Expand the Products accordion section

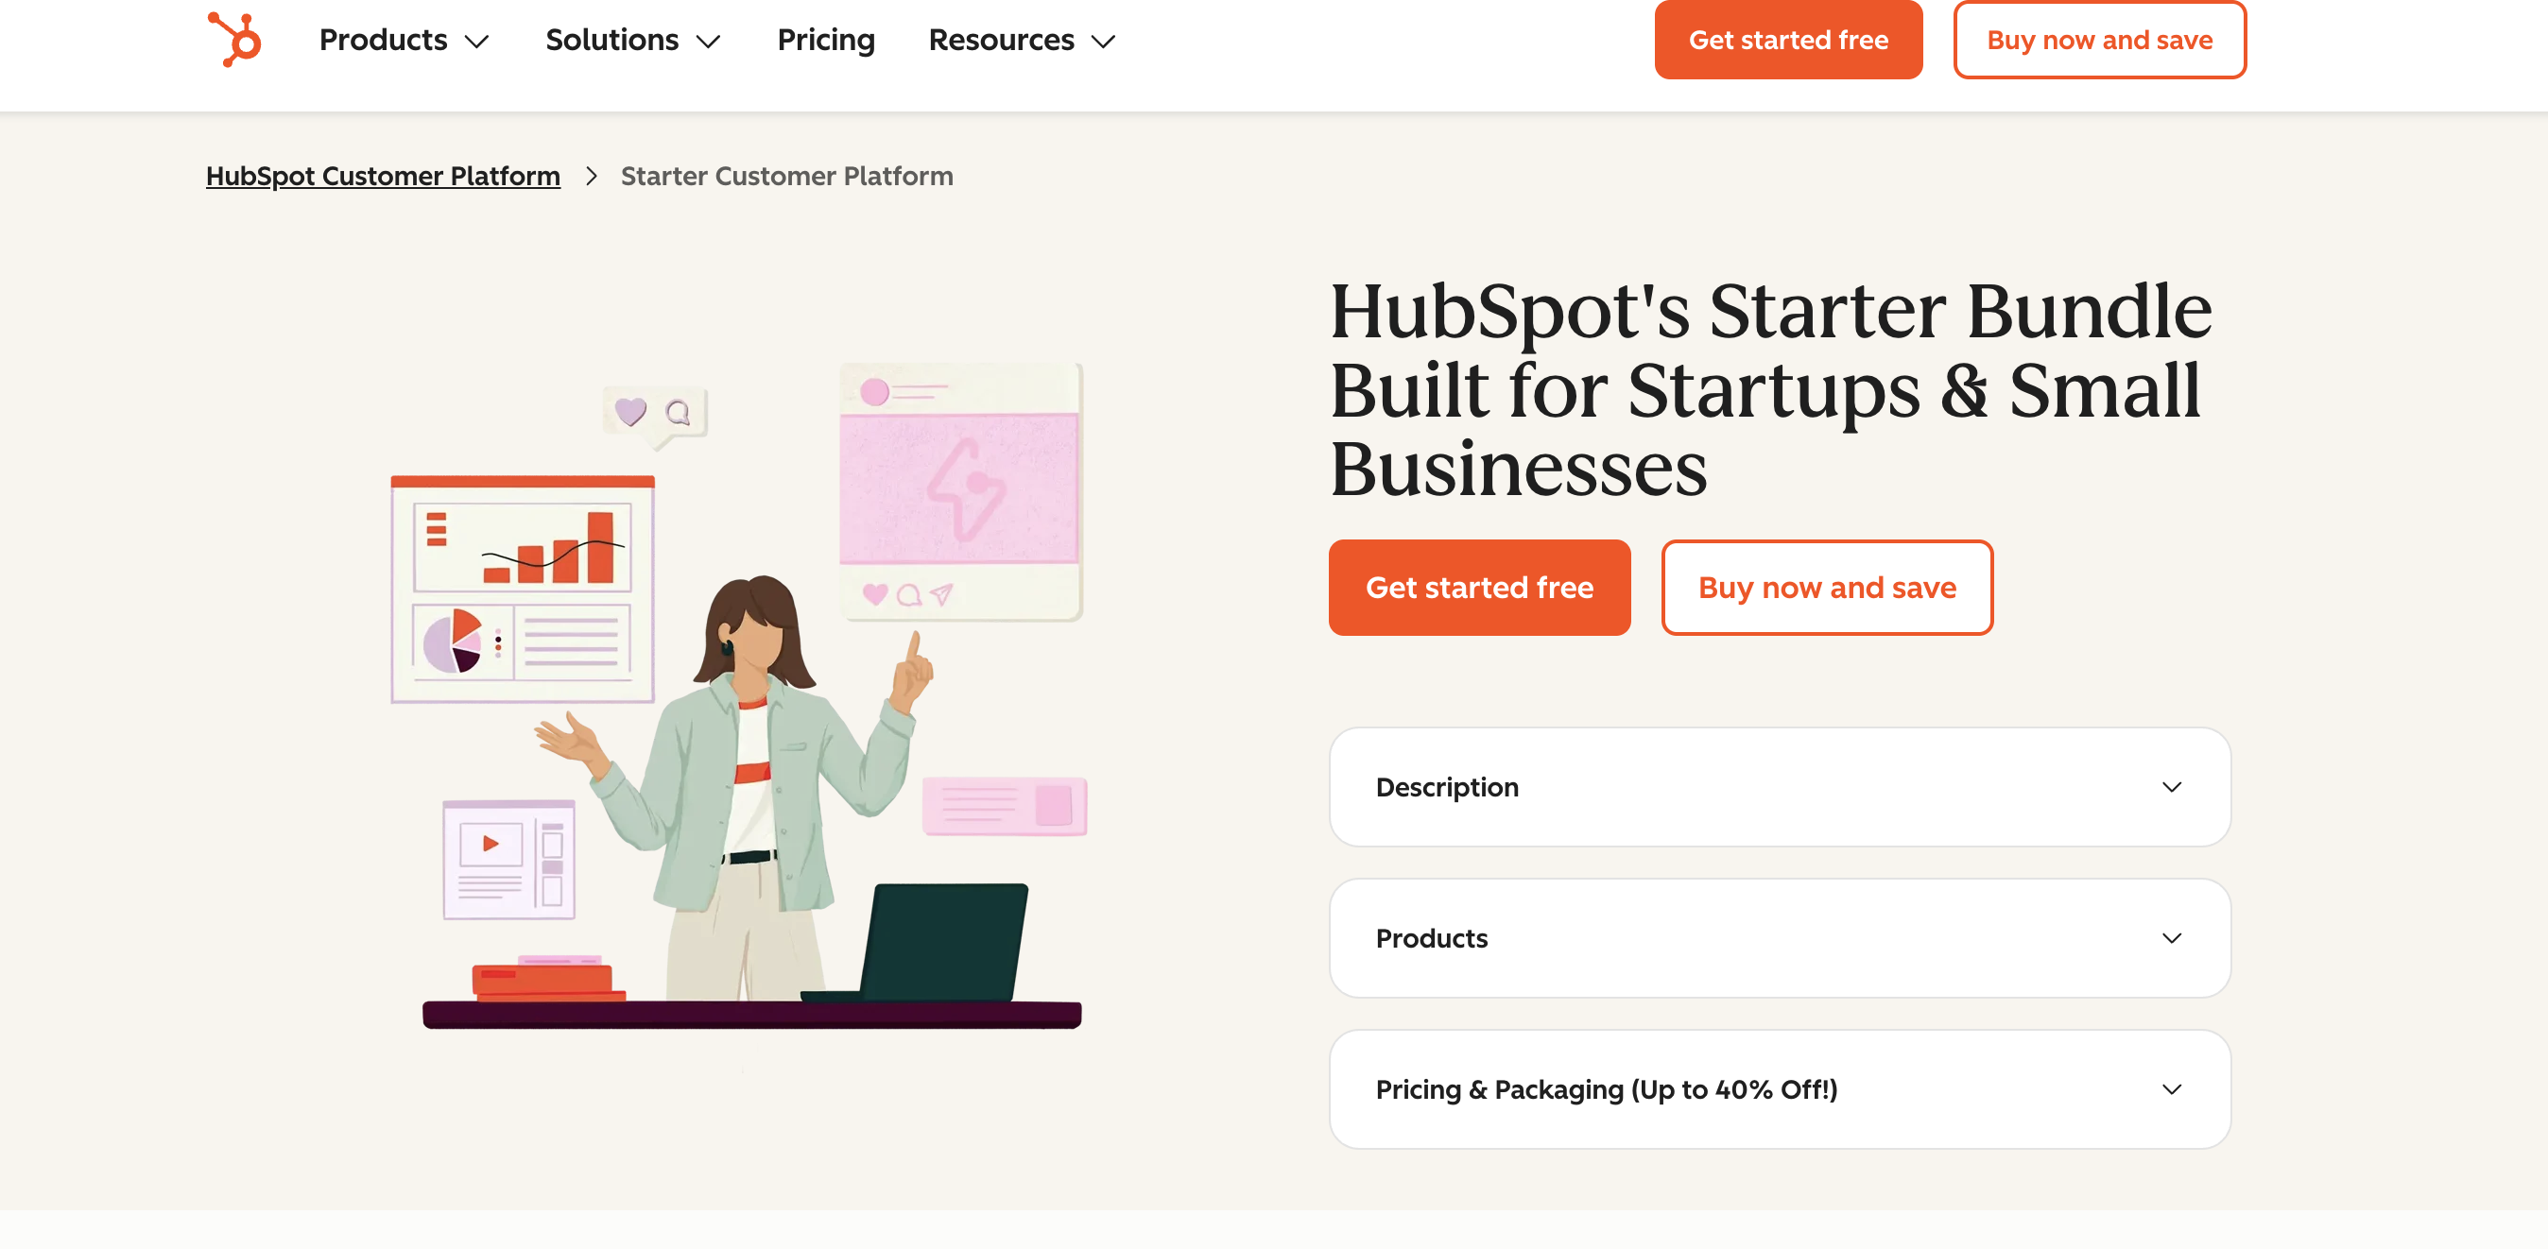click(1431, 938)
